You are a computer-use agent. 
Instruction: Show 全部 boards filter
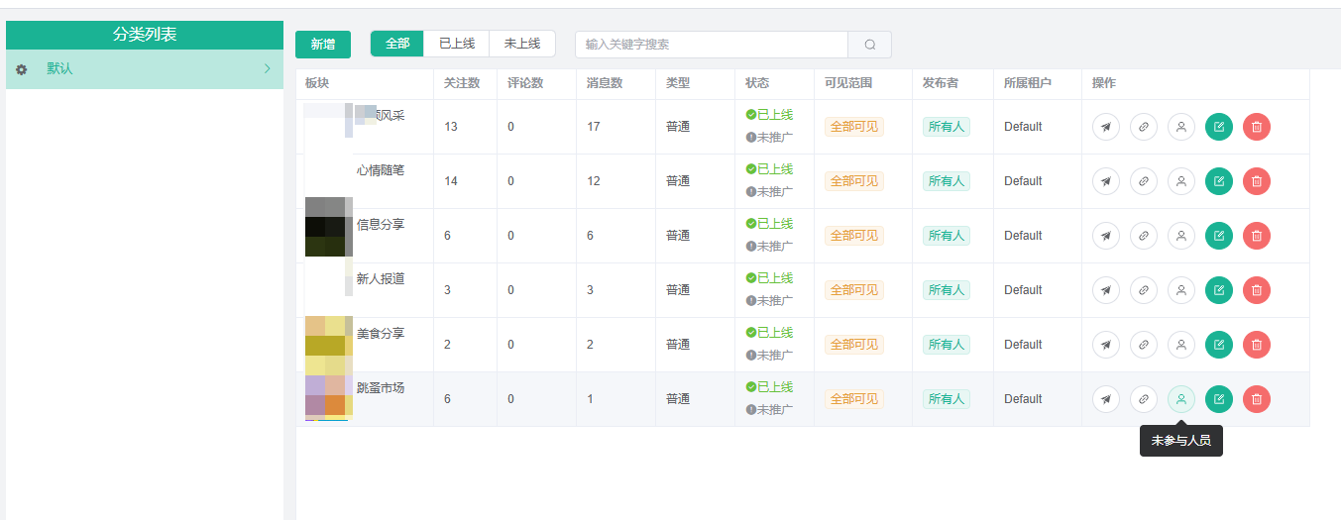click(x=397, y=44)
